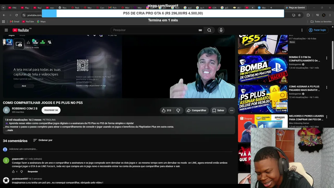Click the Compartilhar share button
Screen dimensions: 334x188
196,110
